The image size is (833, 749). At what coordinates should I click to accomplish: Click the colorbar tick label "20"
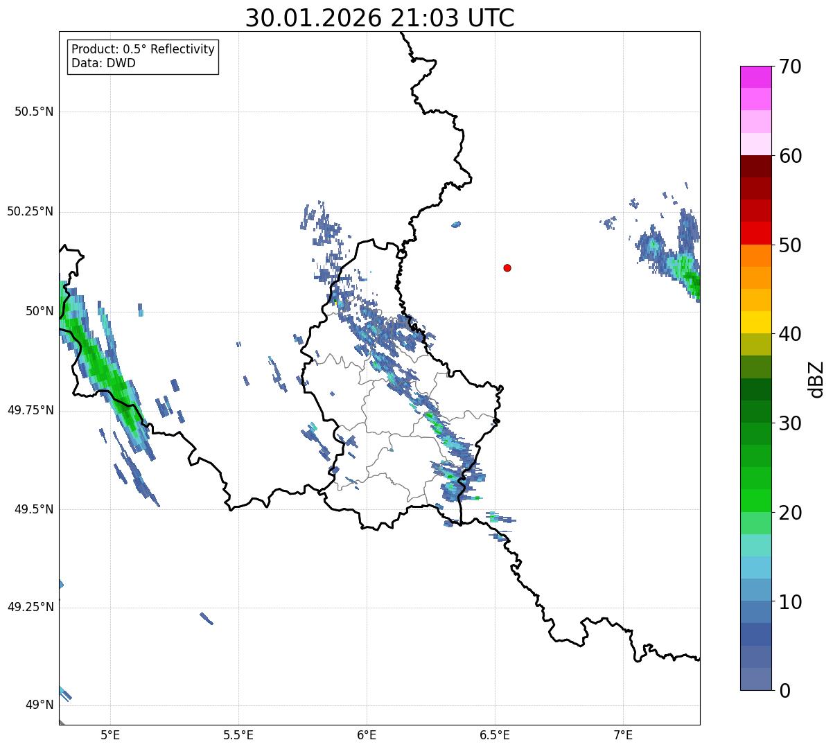coord(790,513)
